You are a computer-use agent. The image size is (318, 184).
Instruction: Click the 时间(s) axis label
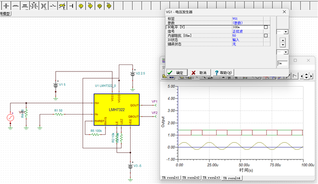pyautogui.click(x=246, y=170)
